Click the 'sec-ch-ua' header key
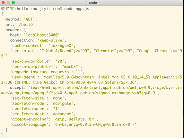 (x=23, y=51)
